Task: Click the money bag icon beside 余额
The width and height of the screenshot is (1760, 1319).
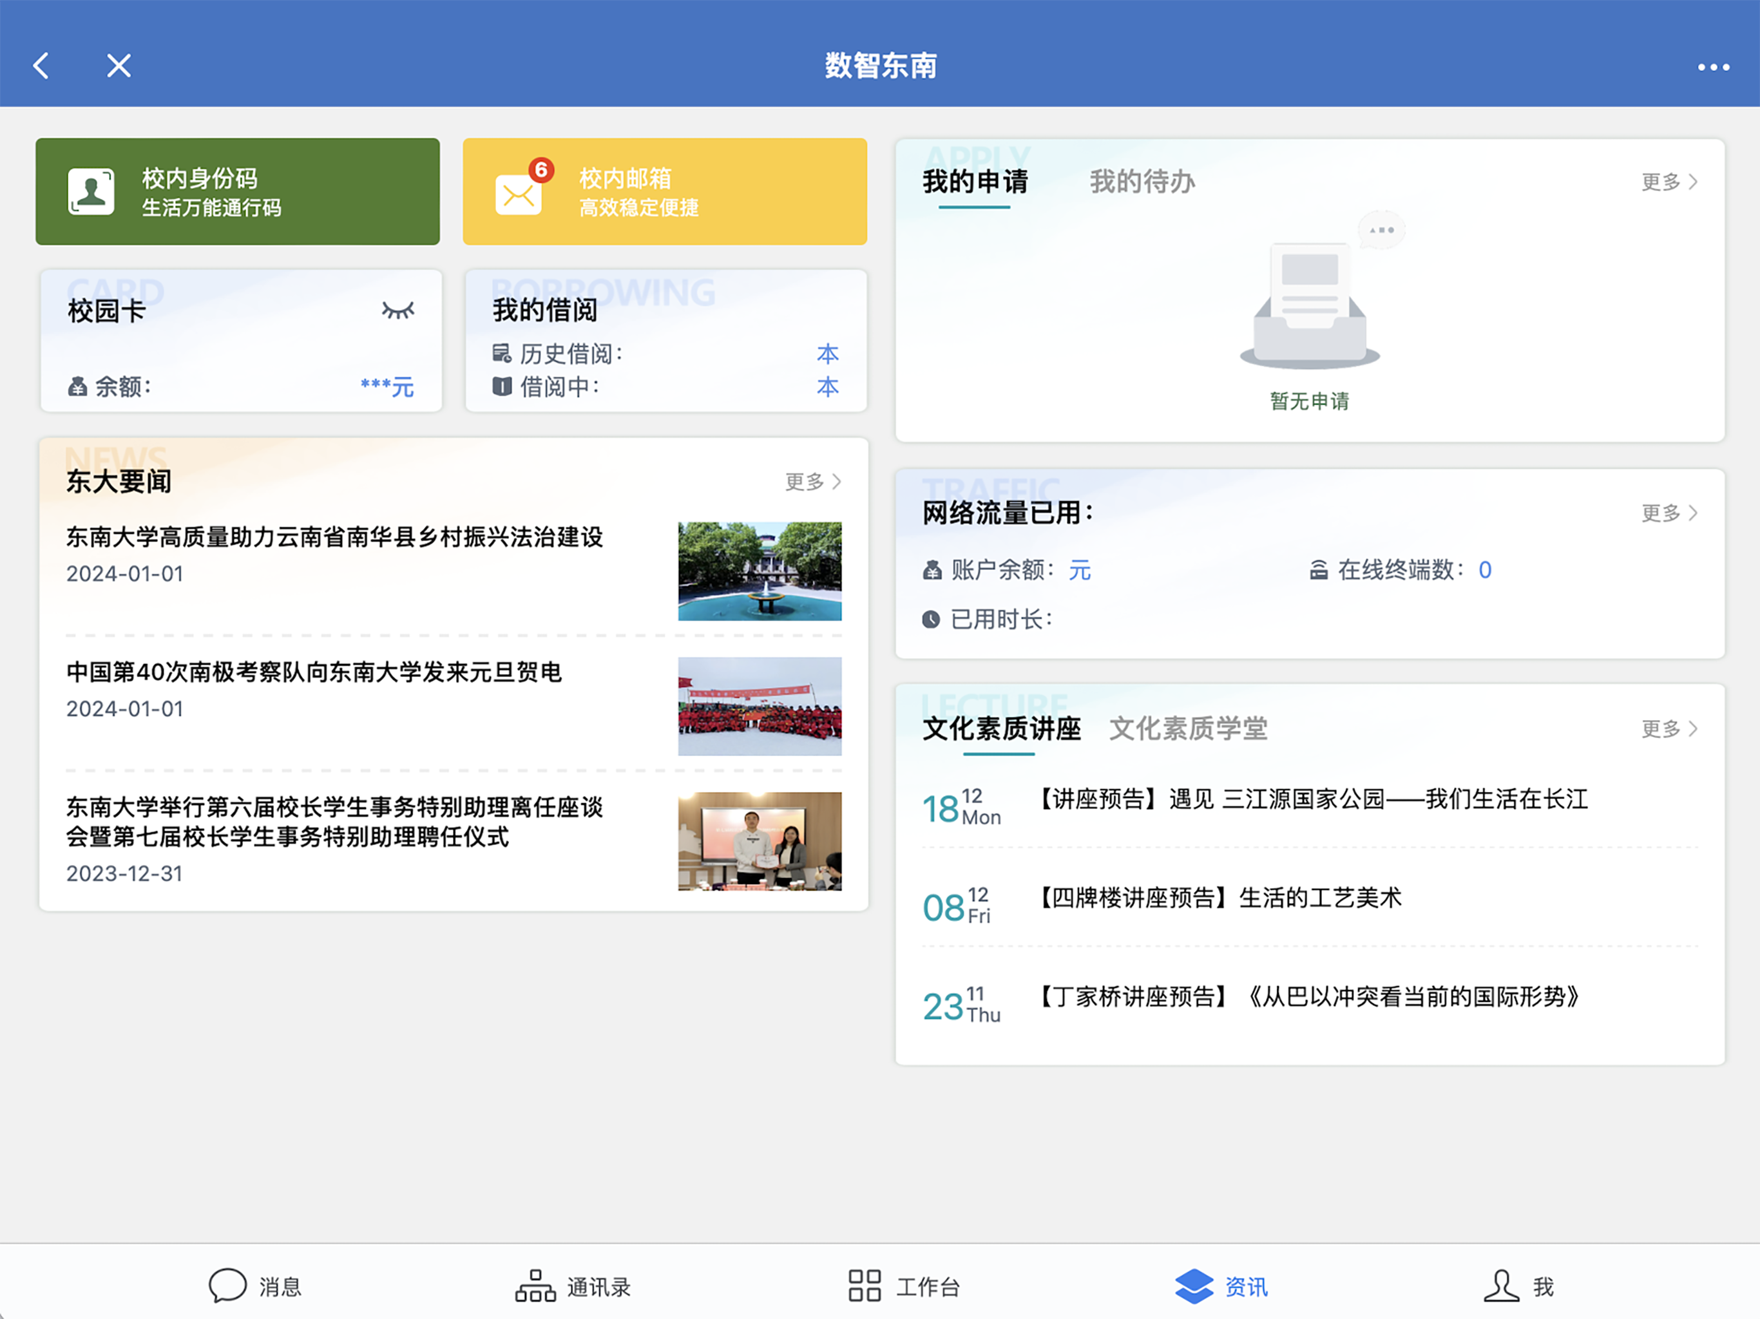Action: [x=77, y=388]
